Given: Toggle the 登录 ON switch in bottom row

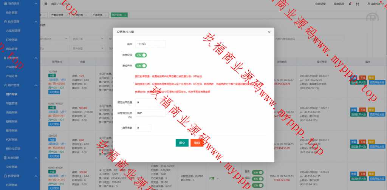Looking at the screenshot, I should (257, 172).
